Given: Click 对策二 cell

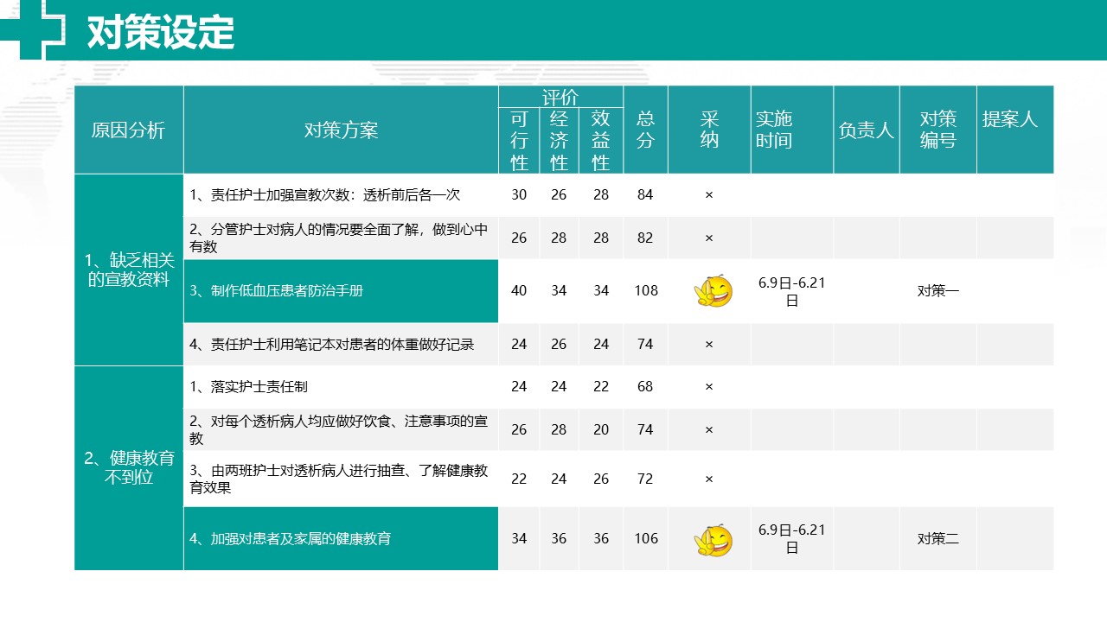Looking at the screenshot, I should 938,539.
